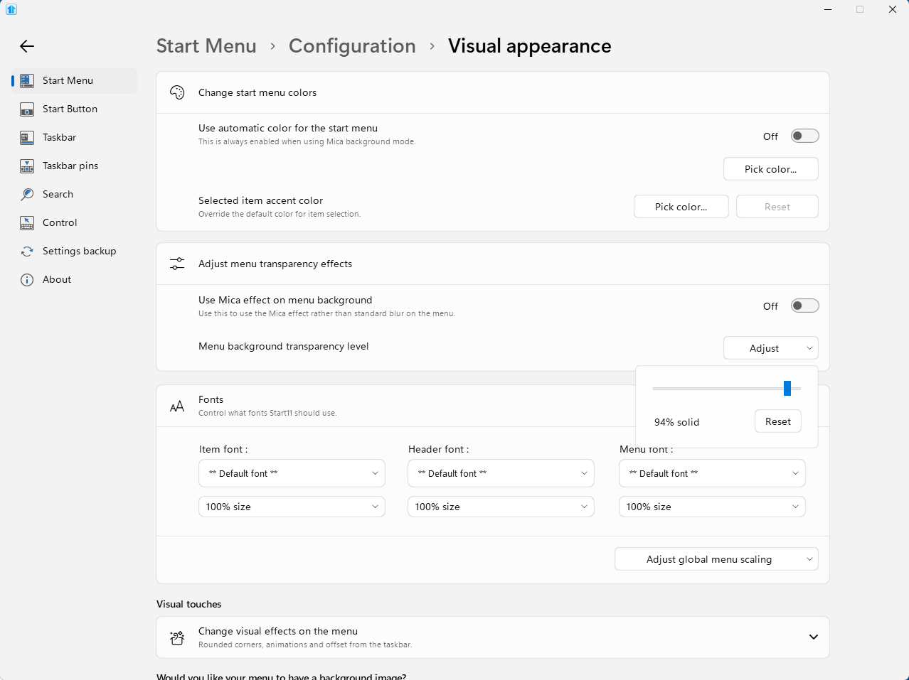The height and width of the screenshot is (680, 909).
Task: Select the Search magnifier icon
Action: 27,195
